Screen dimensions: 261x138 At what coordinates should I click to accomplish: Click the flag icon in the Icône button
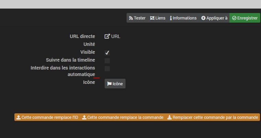[109, 84]
